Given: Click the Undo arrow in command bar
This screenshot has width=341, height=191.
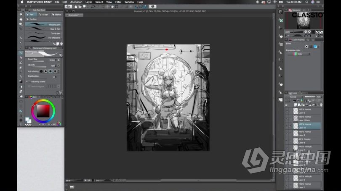Looking at the screenshot, I should click(93, 7).
